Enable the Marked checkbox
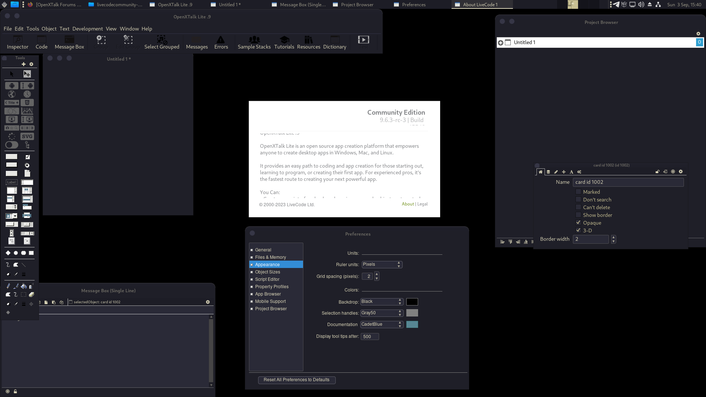Image resolution: width=706 pixels, height=397 pixels. tap(578, 192)
